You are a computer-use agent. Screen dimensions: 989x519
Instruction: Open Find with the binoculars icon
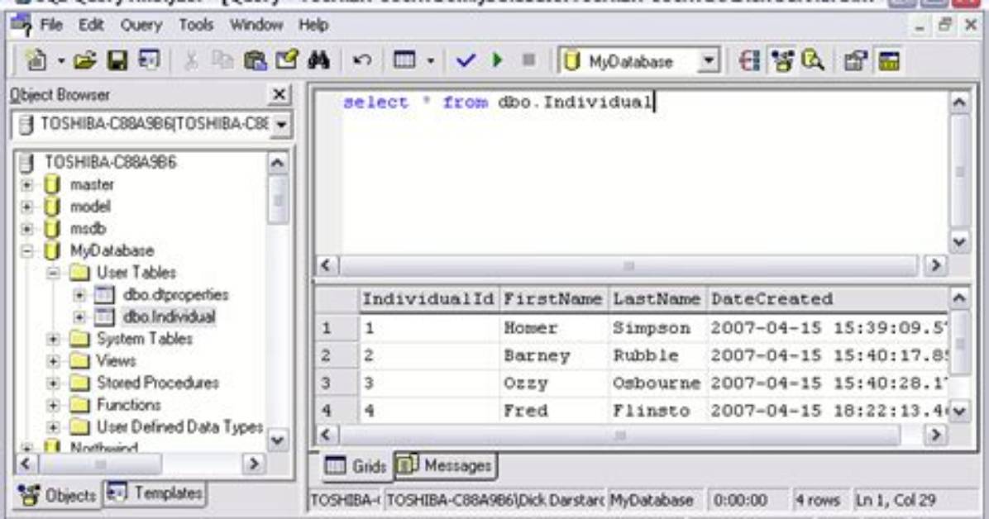click(319, 61)
